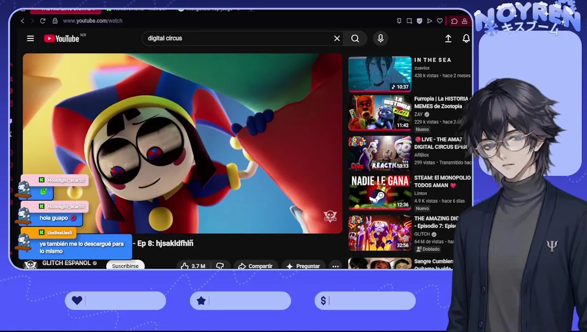
Task: Open Furropia Zootopia memes video thumbnail
Action: click(x=380, y=113)
